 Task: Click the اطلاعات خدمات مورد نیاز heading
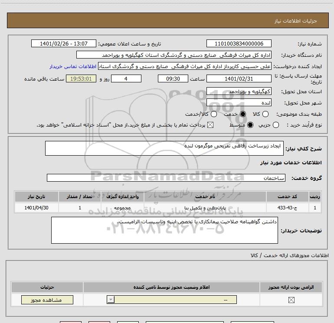pos(291,163)
